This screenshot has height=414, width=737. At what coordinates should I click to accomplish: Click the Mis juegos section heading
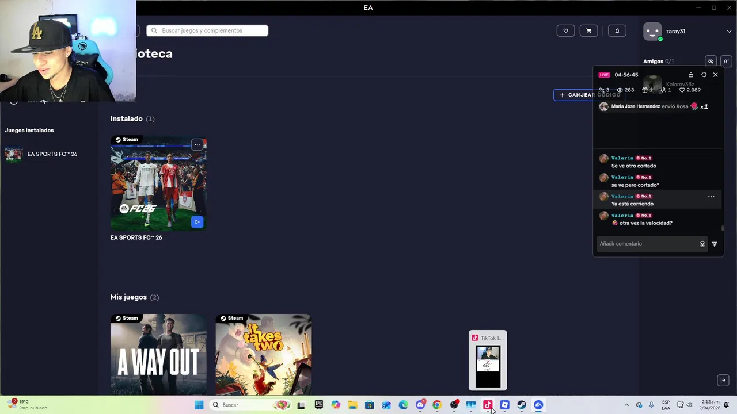(x=135, y=297)
